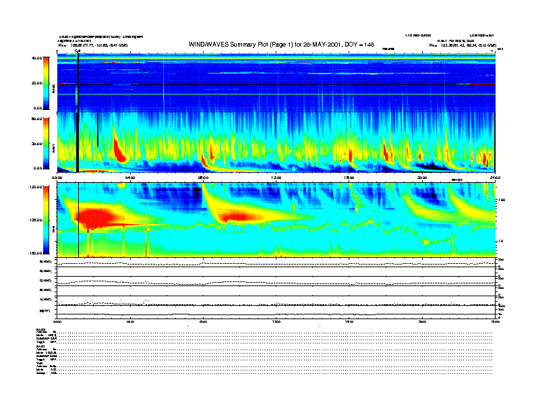Select the RAD1 color scale bar
Screen dimensions: 534x413
[x=46, y=143]
